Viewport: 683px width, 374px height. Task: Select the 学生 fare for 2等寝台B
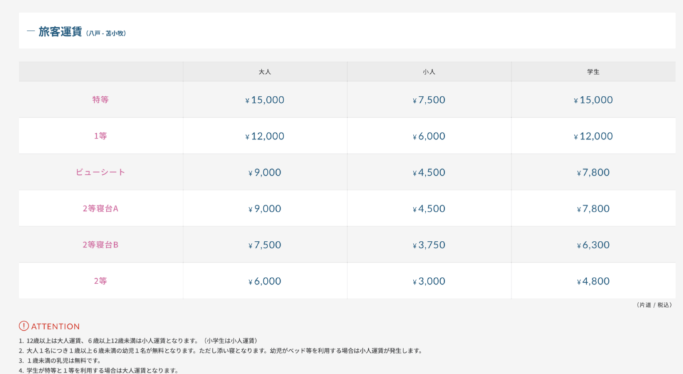[593, 245]
